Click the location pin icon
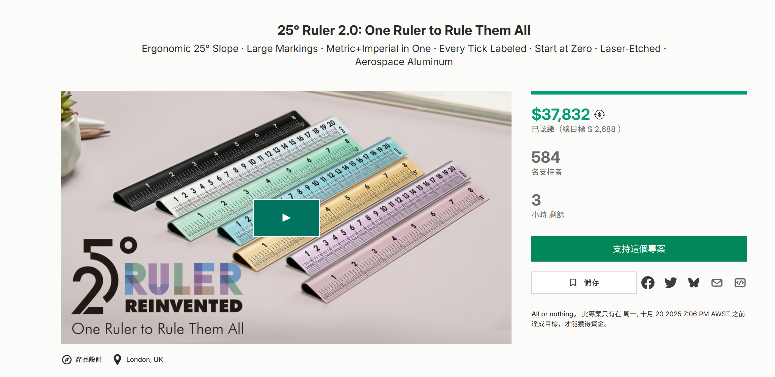The image size is (775, 377). (117, 360)
